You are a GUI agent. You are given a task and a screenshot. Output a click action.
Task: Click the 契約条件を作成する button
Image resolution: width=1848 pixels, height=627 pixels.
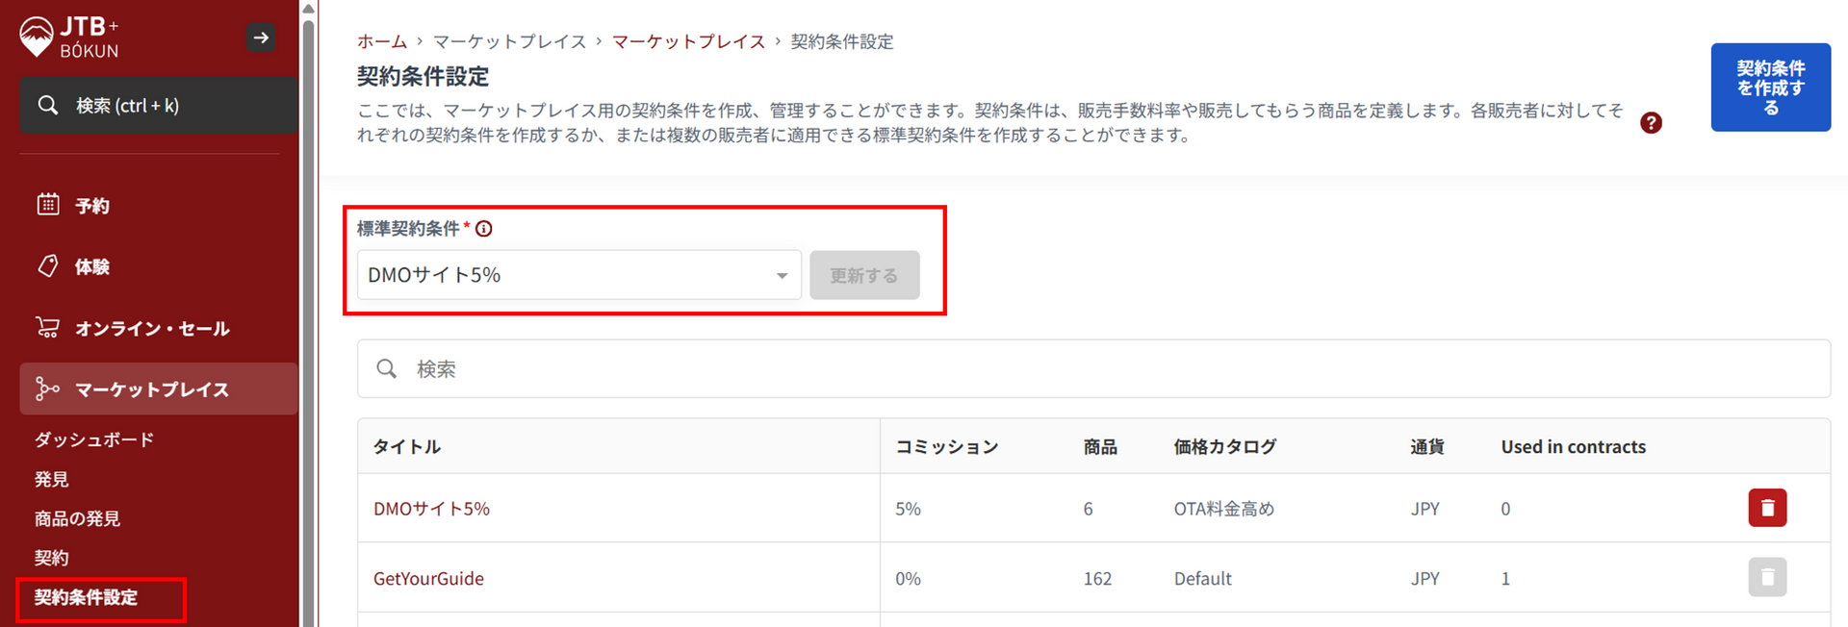[x=1770, y=88]
